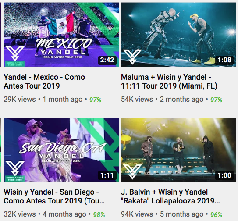The height and width of the screenshot is (221, 238).
Task: Open the title 'Yandel - Mexico - Como Antes Tour 2019'
Action: [x=44, y=82]
